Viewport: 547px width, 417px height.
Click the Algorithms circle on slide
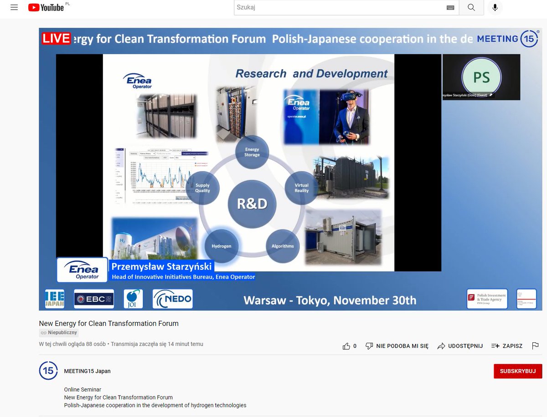(x=283, y=246)
